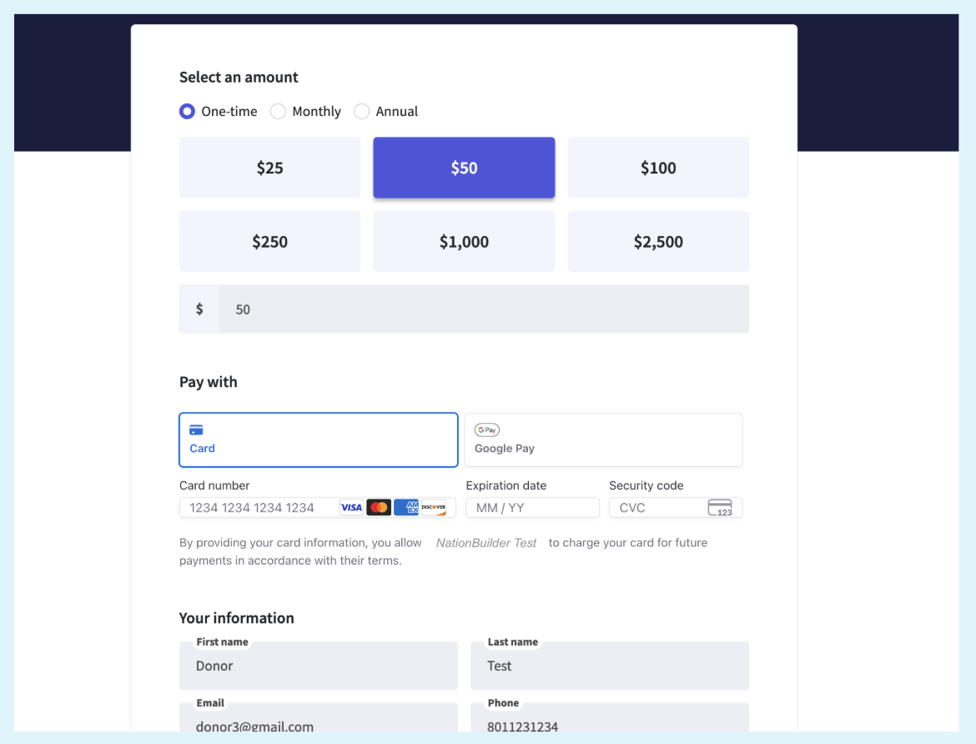
Task: Click the Google Pay logo icon
Action: (x=487, y=430)
